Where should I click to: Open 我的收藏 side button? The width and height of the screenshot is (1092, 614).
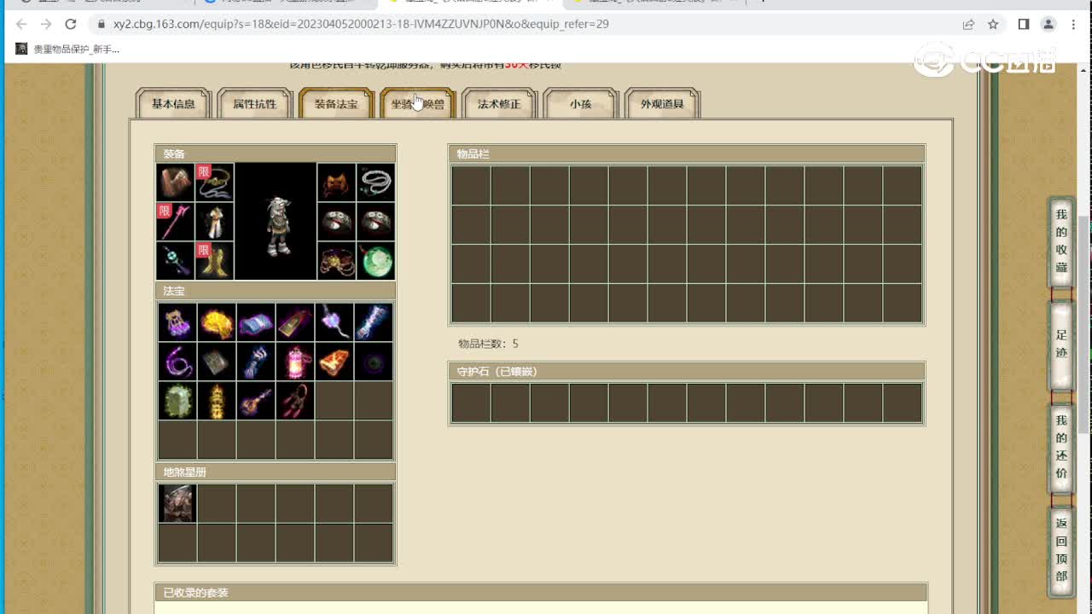[1061, 241]
